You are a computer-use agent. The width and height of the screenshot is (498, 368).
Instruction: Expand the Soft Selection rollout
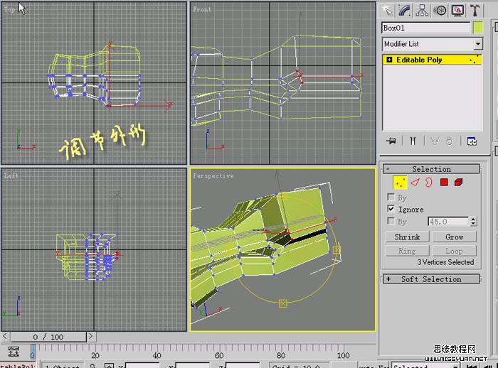(x=431, y=279)
